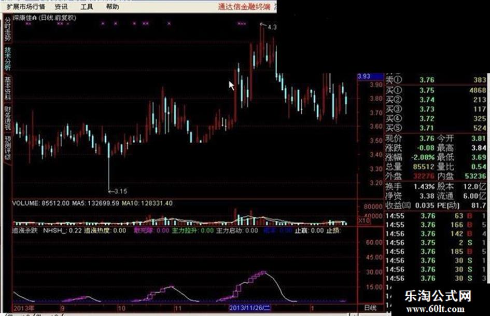Screen dimensions: 490x316
Task: Click the 4.3 high price marker
Action: pos(269,27)
